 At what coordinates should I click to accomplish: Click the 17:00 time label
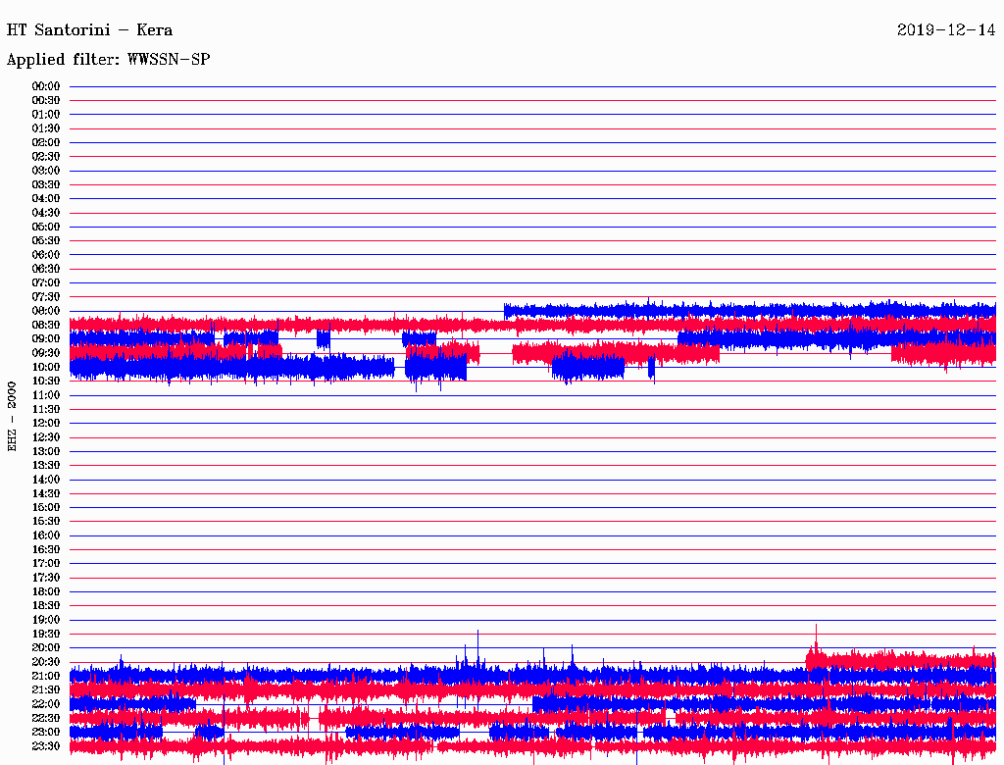click(46, 563)
